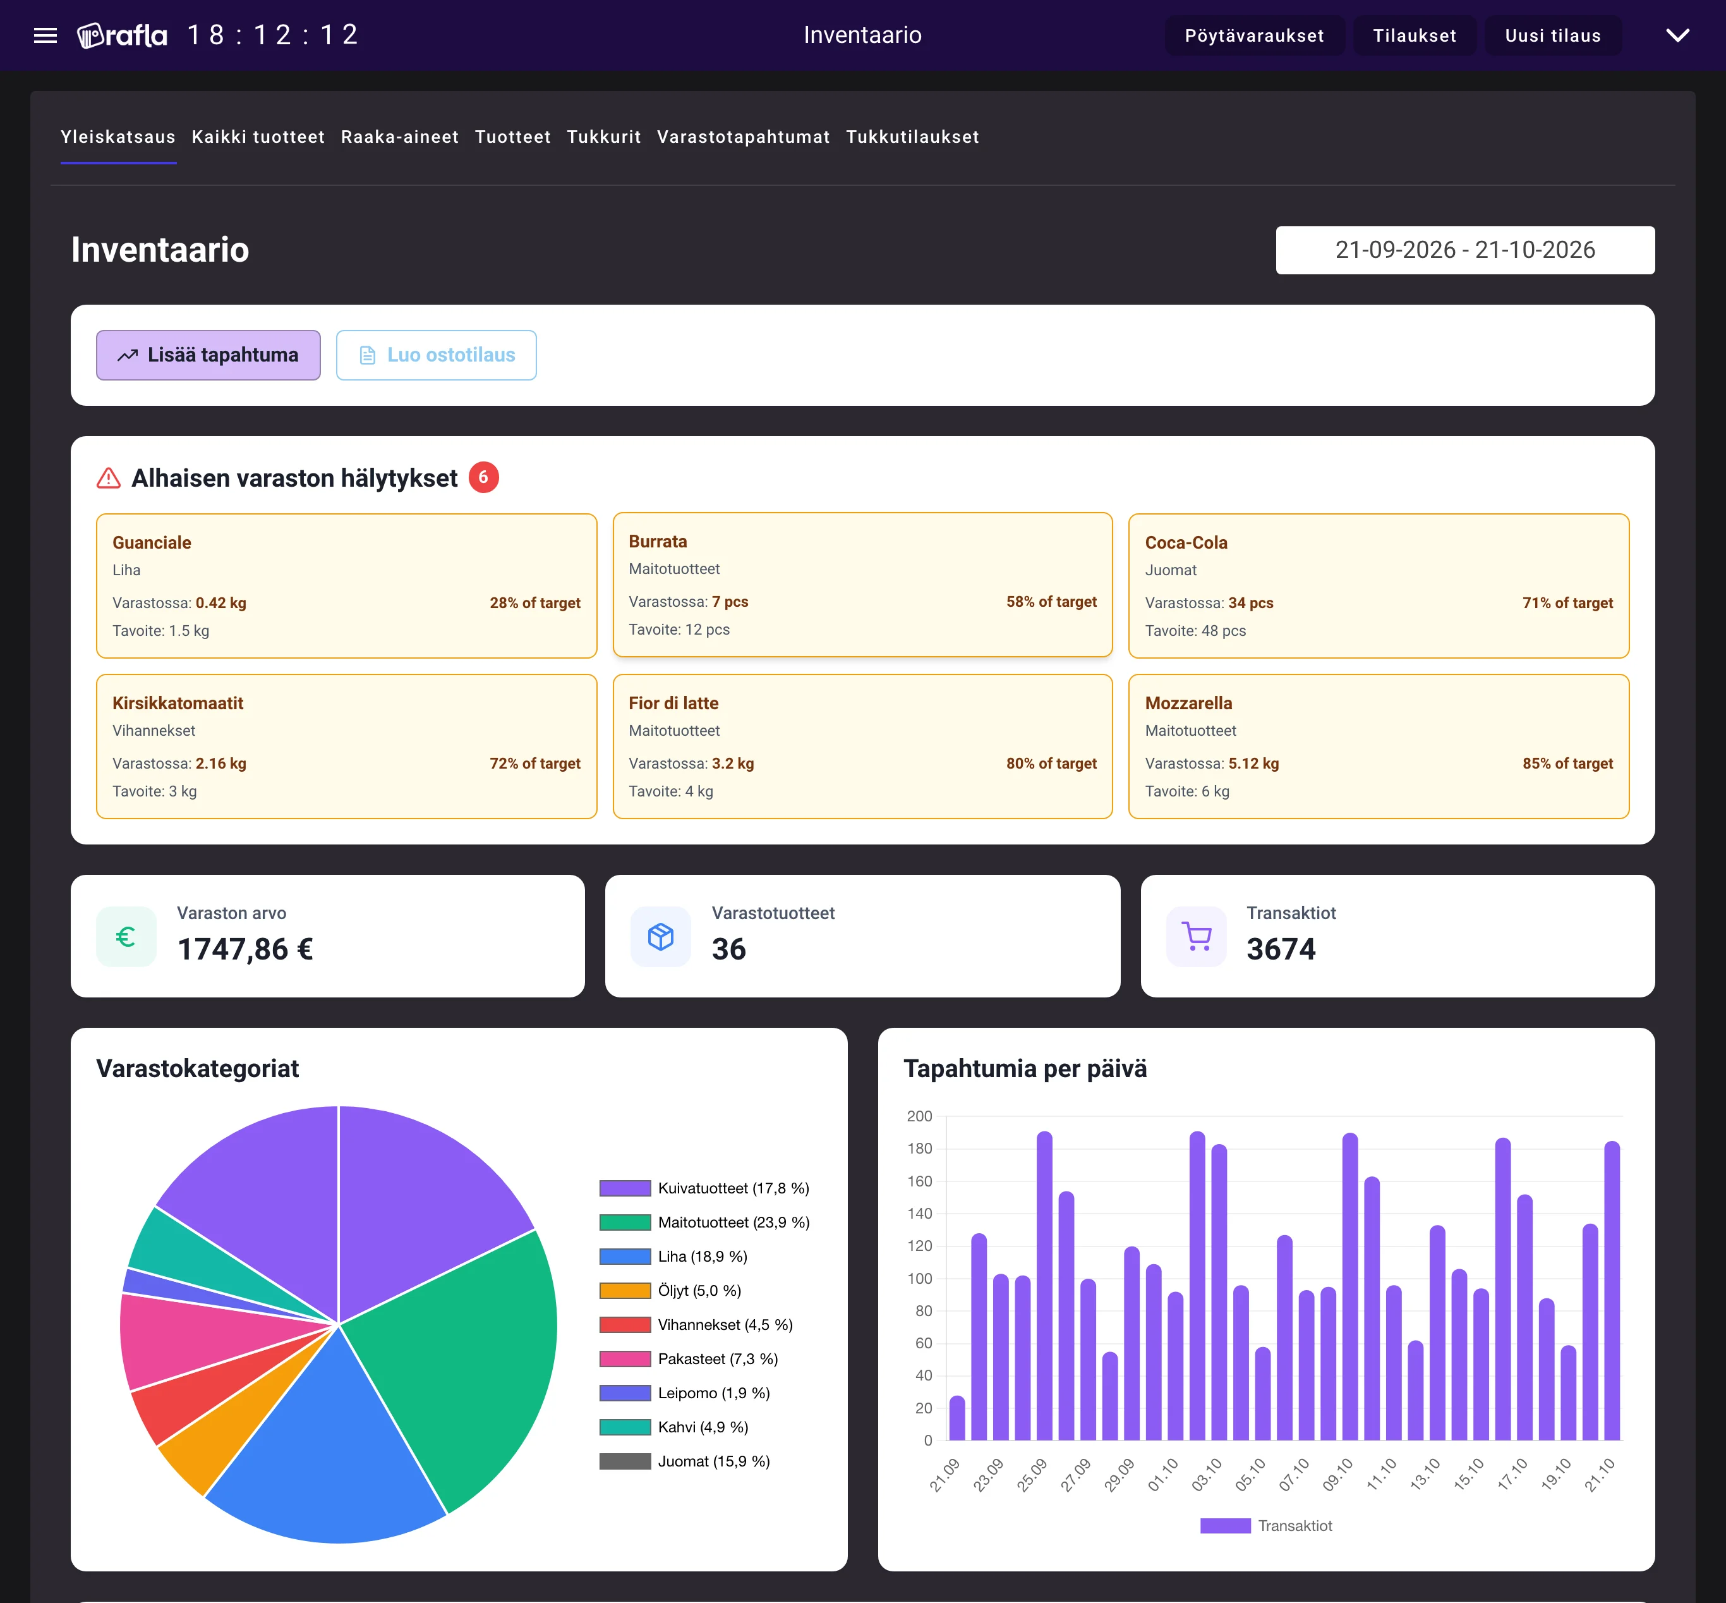Toggle Juomat legend swatch
Viewport: 1726px width, 1603px height.
[x=624, y=1461]
